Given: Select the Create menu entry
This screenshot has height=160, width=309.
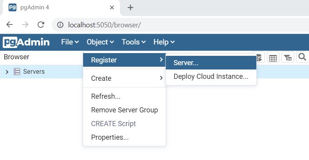Looking at the screenshot, I should tap(124, 78).
